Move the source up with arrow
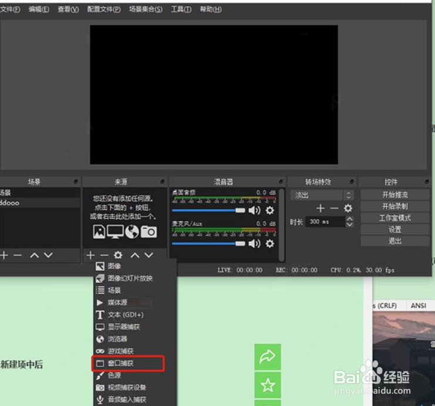Image resolution: width=435 pixels, height=406 pixels. click(135, 255)
